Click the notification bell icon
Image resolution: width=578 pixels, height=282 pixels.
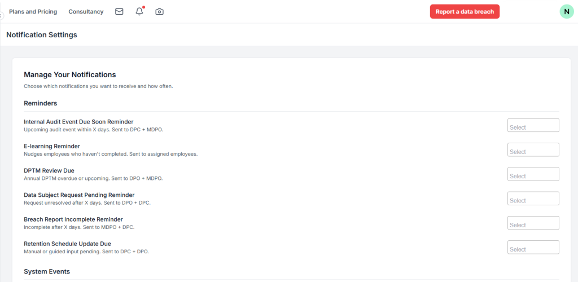[x=139, y=11]
